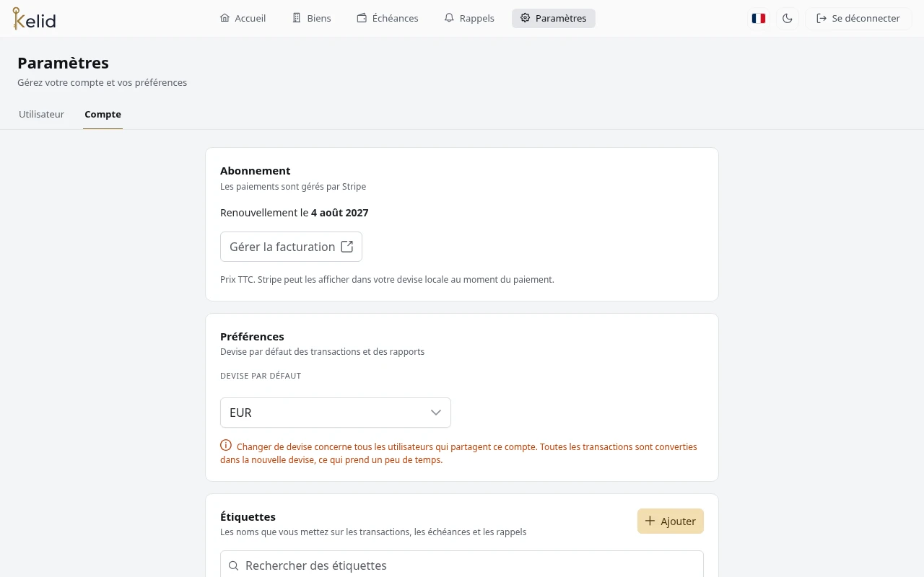Toggle dark mode with moon icon
Viewport: 924px width, 577px height.
(788, 18)
